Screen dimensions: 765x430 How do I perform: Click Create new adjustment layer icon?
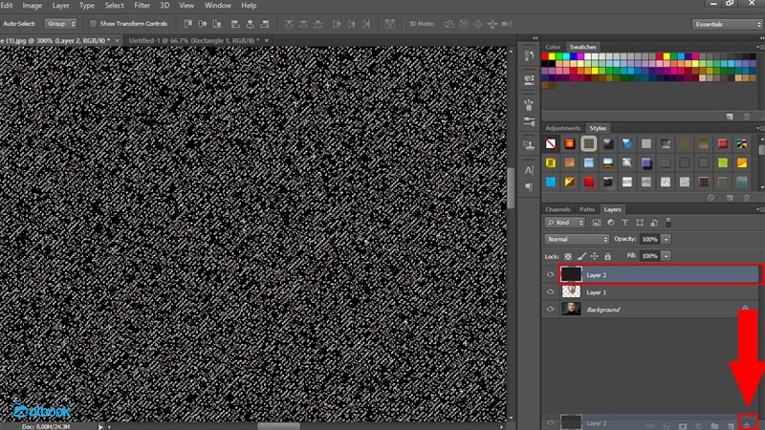tap(698, 425)
